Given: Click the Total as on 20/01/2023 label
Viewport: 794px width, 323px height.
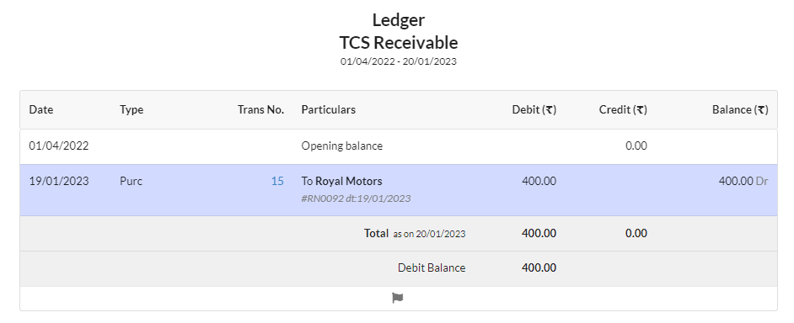Looking at the screenshot, I should coord(415,234).
